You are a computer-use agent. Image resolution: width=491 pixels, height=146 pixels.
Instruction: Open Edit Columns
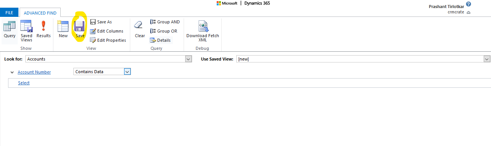click(106, 31)
